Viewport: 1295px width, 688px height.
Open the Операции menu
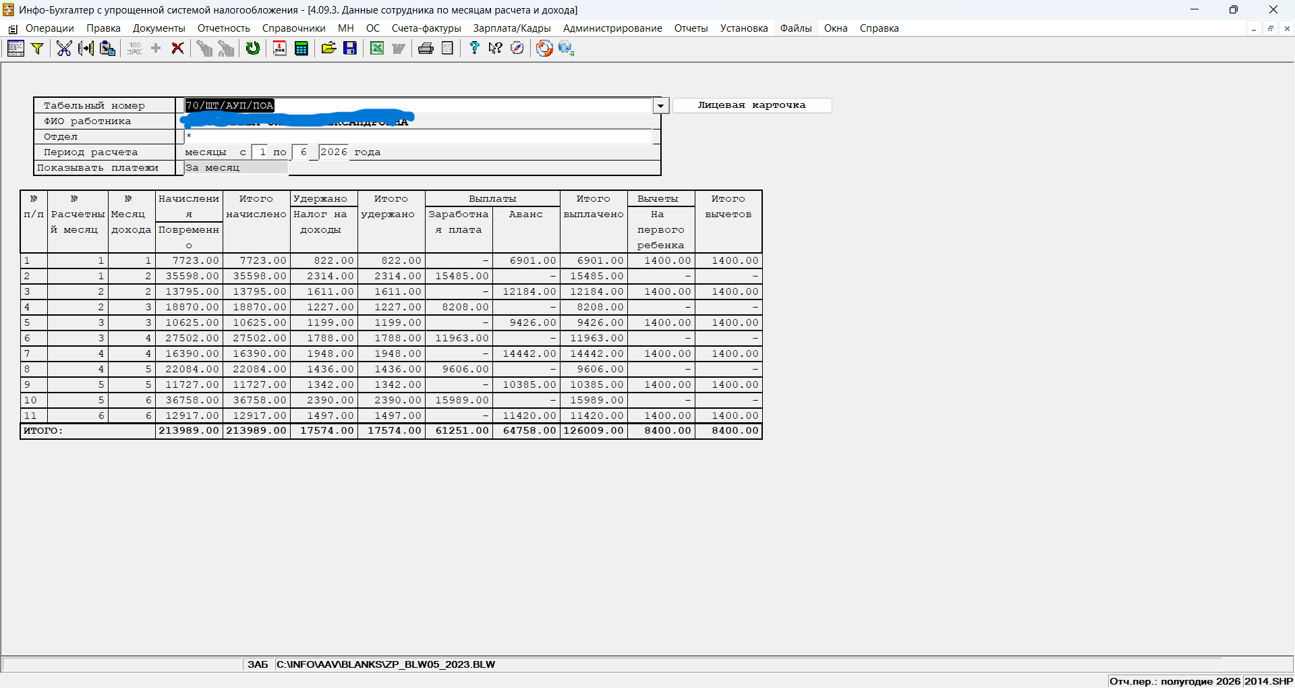pyautogui.click(x=50, y=28)
